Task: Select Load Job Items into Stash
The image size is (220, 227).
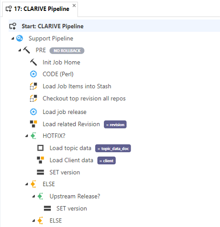Action: pyautogui.click(x=77, y=86)
